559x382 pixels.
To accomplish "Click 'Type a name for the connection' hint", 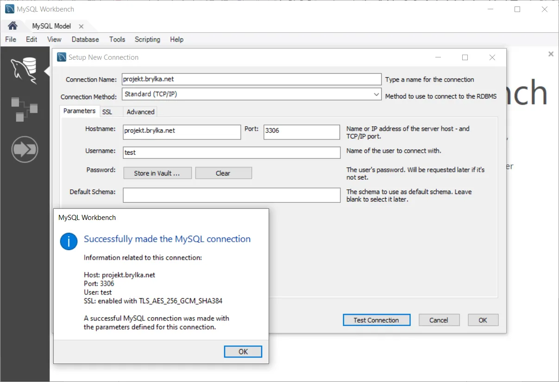I will 430,80.
